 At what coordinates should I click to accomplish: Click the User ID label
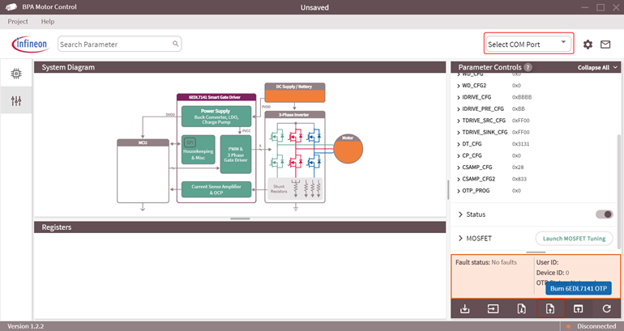(x=547, y=262)
